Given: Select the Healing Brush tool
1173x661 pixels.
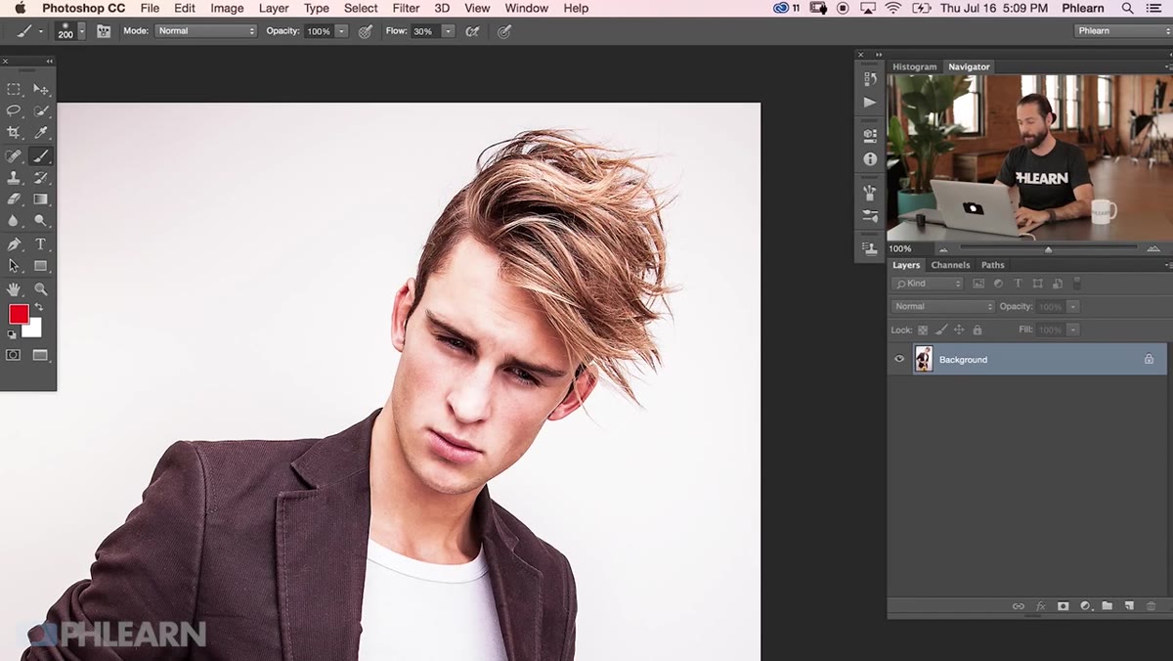Looking at the screenshot, I should pyautogui.click(x=14, y=155).
